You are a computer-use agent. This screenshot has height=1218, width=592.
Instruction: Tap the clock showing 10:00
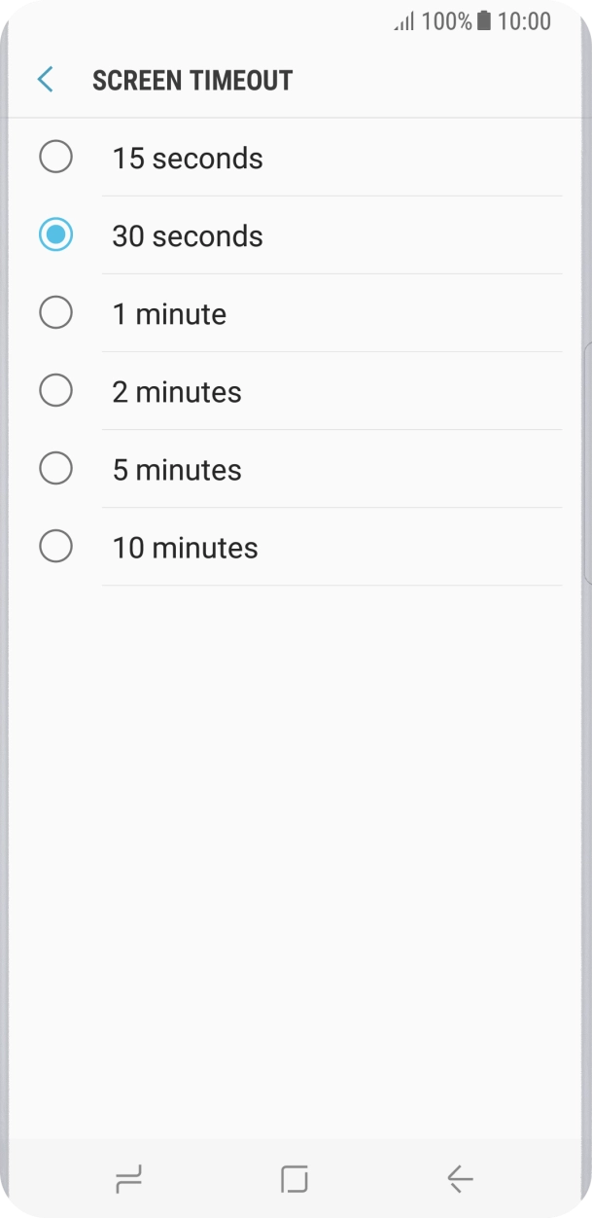pyautogui.click(x=524, y=20)
